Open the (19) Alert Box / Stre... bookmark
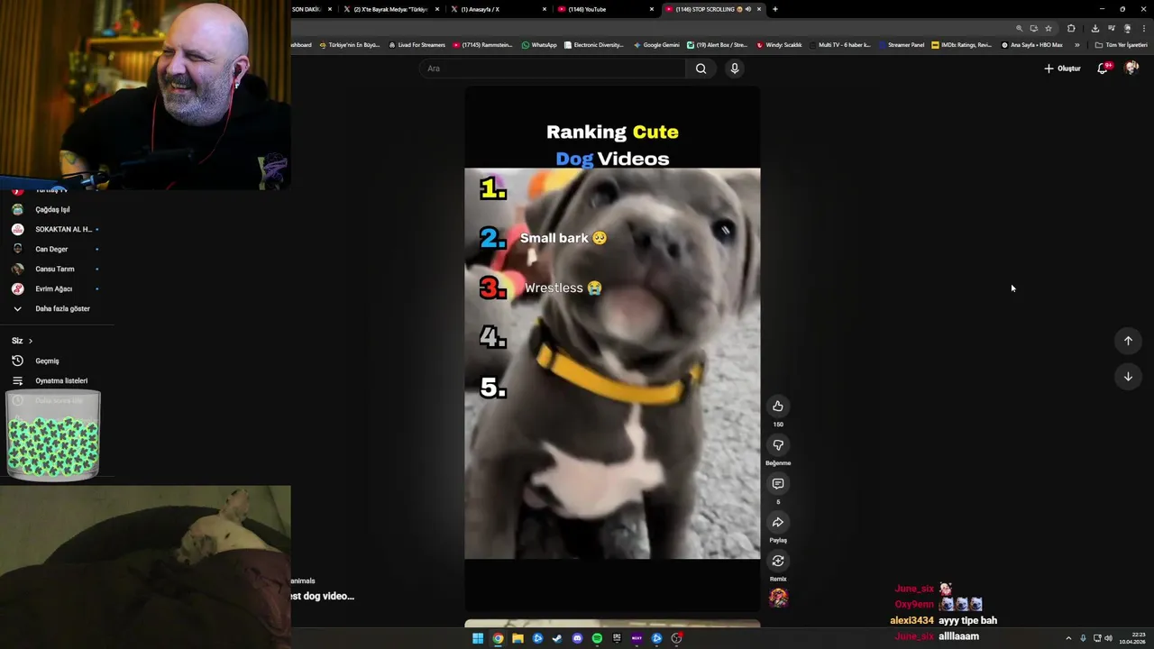The width and height of the screenshot is (1154, 649). 718,45
